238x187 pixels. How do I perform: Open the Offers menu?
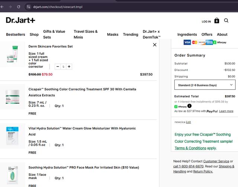pyautogui.click(x=207, y=35)
